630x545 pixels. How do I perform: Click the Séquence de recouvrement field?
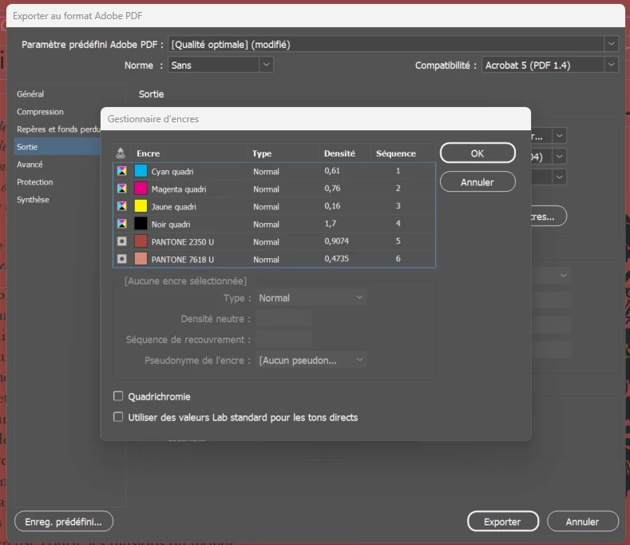tap(283, 339)
